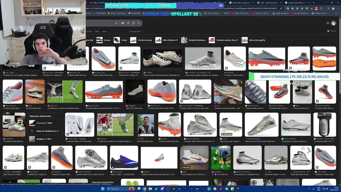Show hidden system tray icons
341x192 pixels.
309,189
